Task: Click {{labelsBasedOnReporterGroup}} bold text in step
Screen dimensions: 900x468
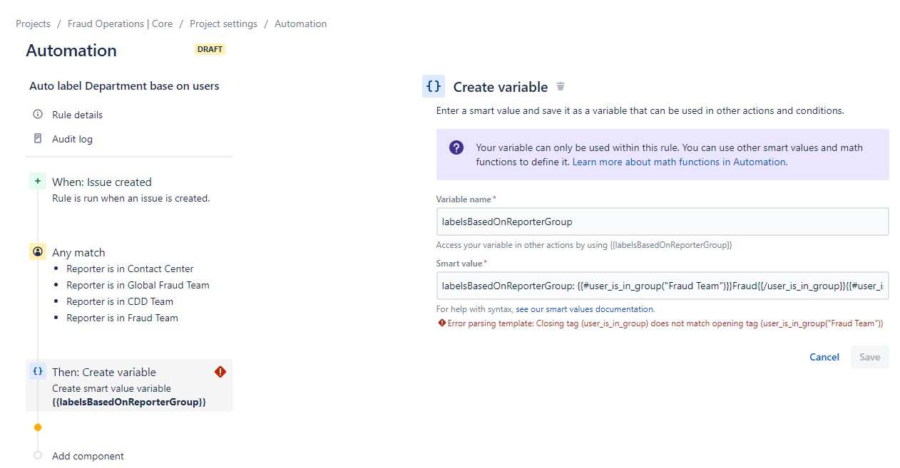Action: [129, 402]
